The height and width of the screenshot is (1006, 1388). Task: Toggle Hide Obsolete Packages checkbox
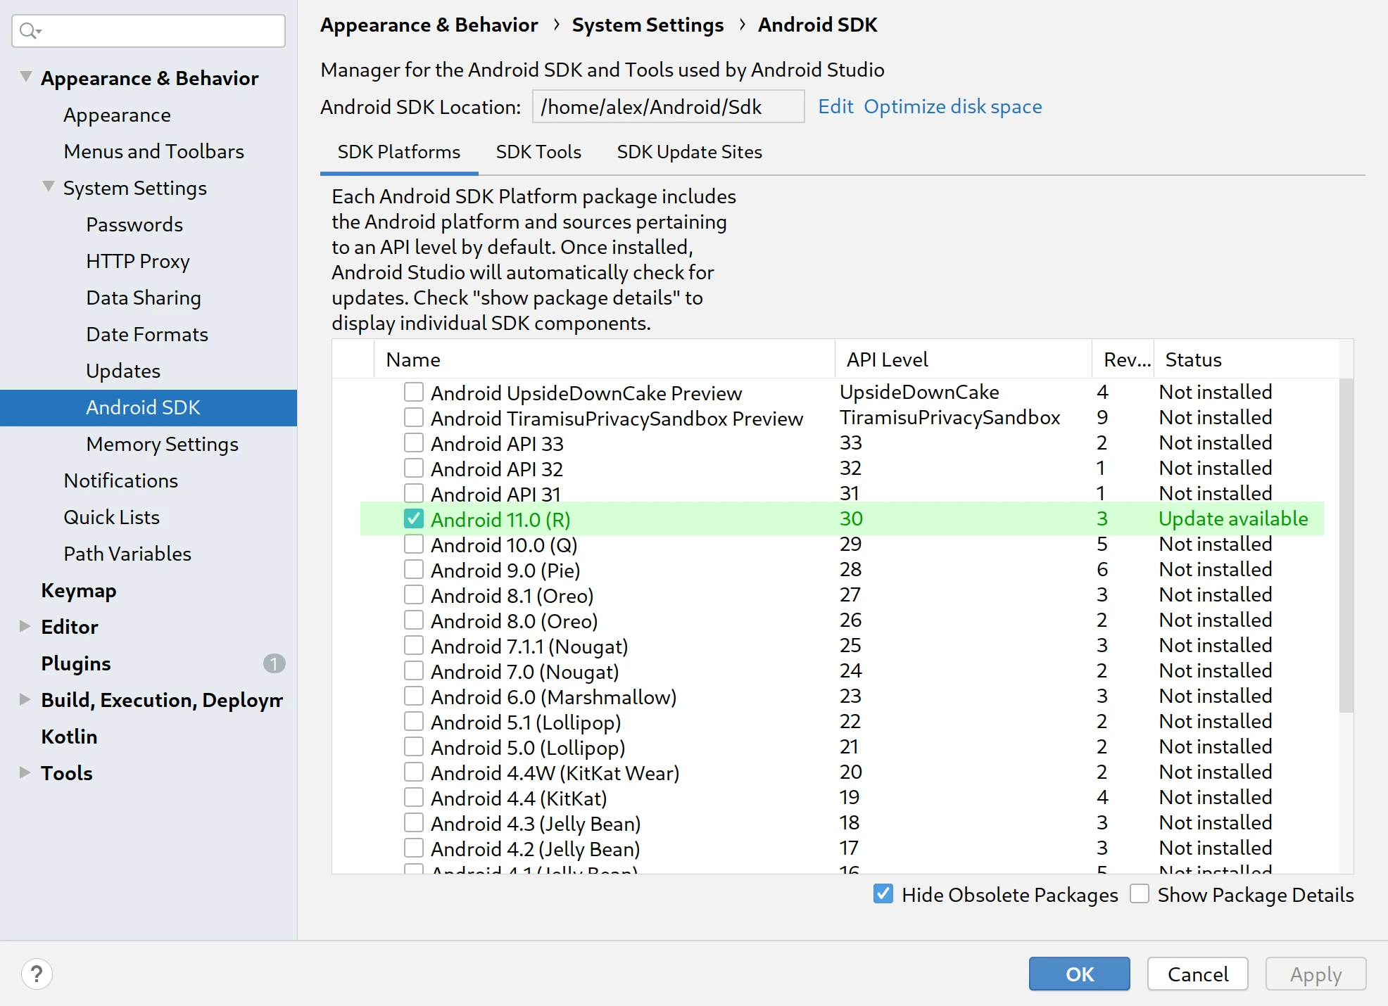(x=883, y=894)
